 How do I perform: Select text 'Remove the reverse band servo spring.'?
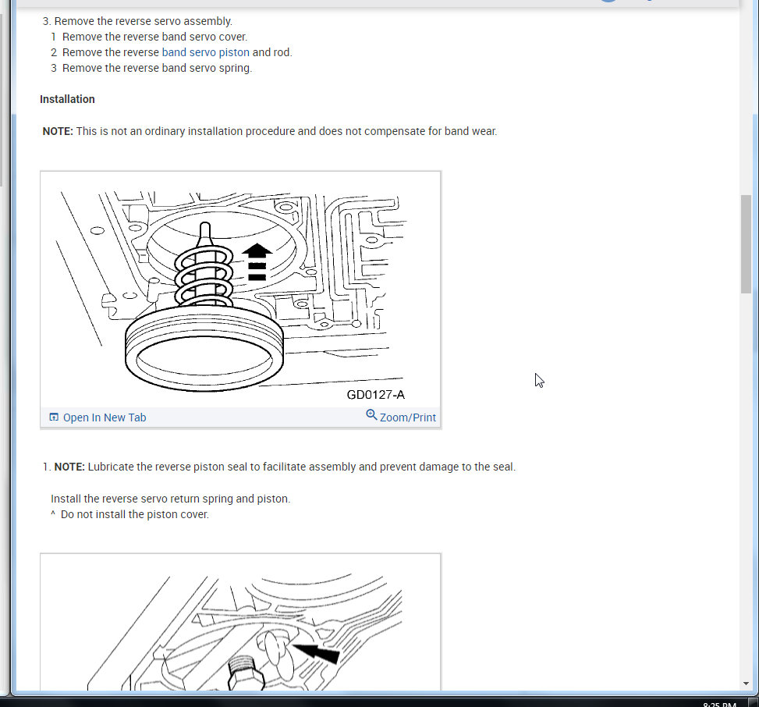click(x=158, y=68)
